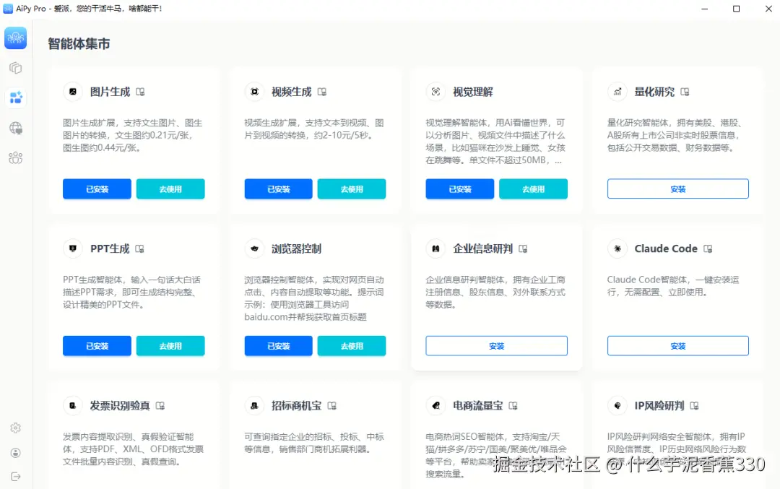Install the Claude Code agent
Image resolution: width=780 pixels, height=489 pixels.
[x=677, y=345]
